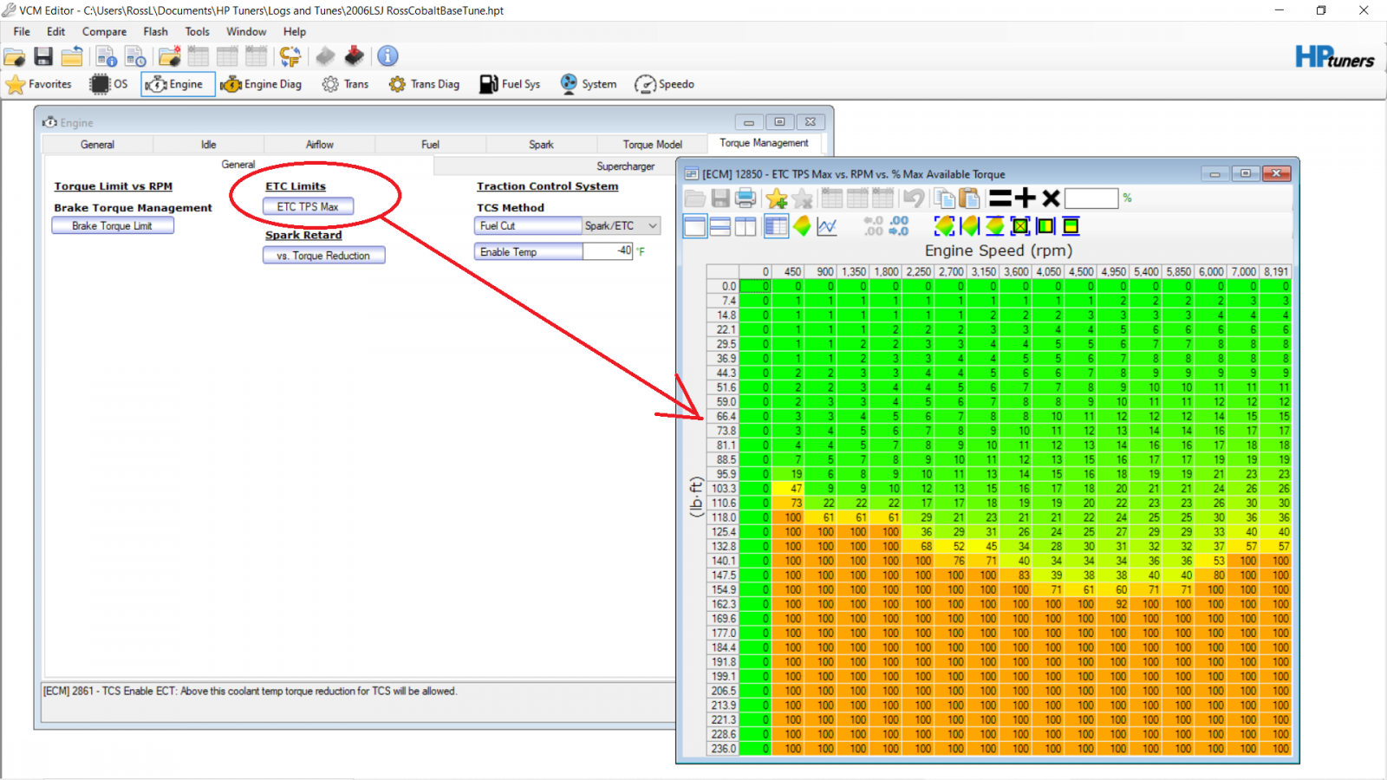Copy table data in table window
The width and height of the screenshot is (1387, 780).
[x=944, y=198]
